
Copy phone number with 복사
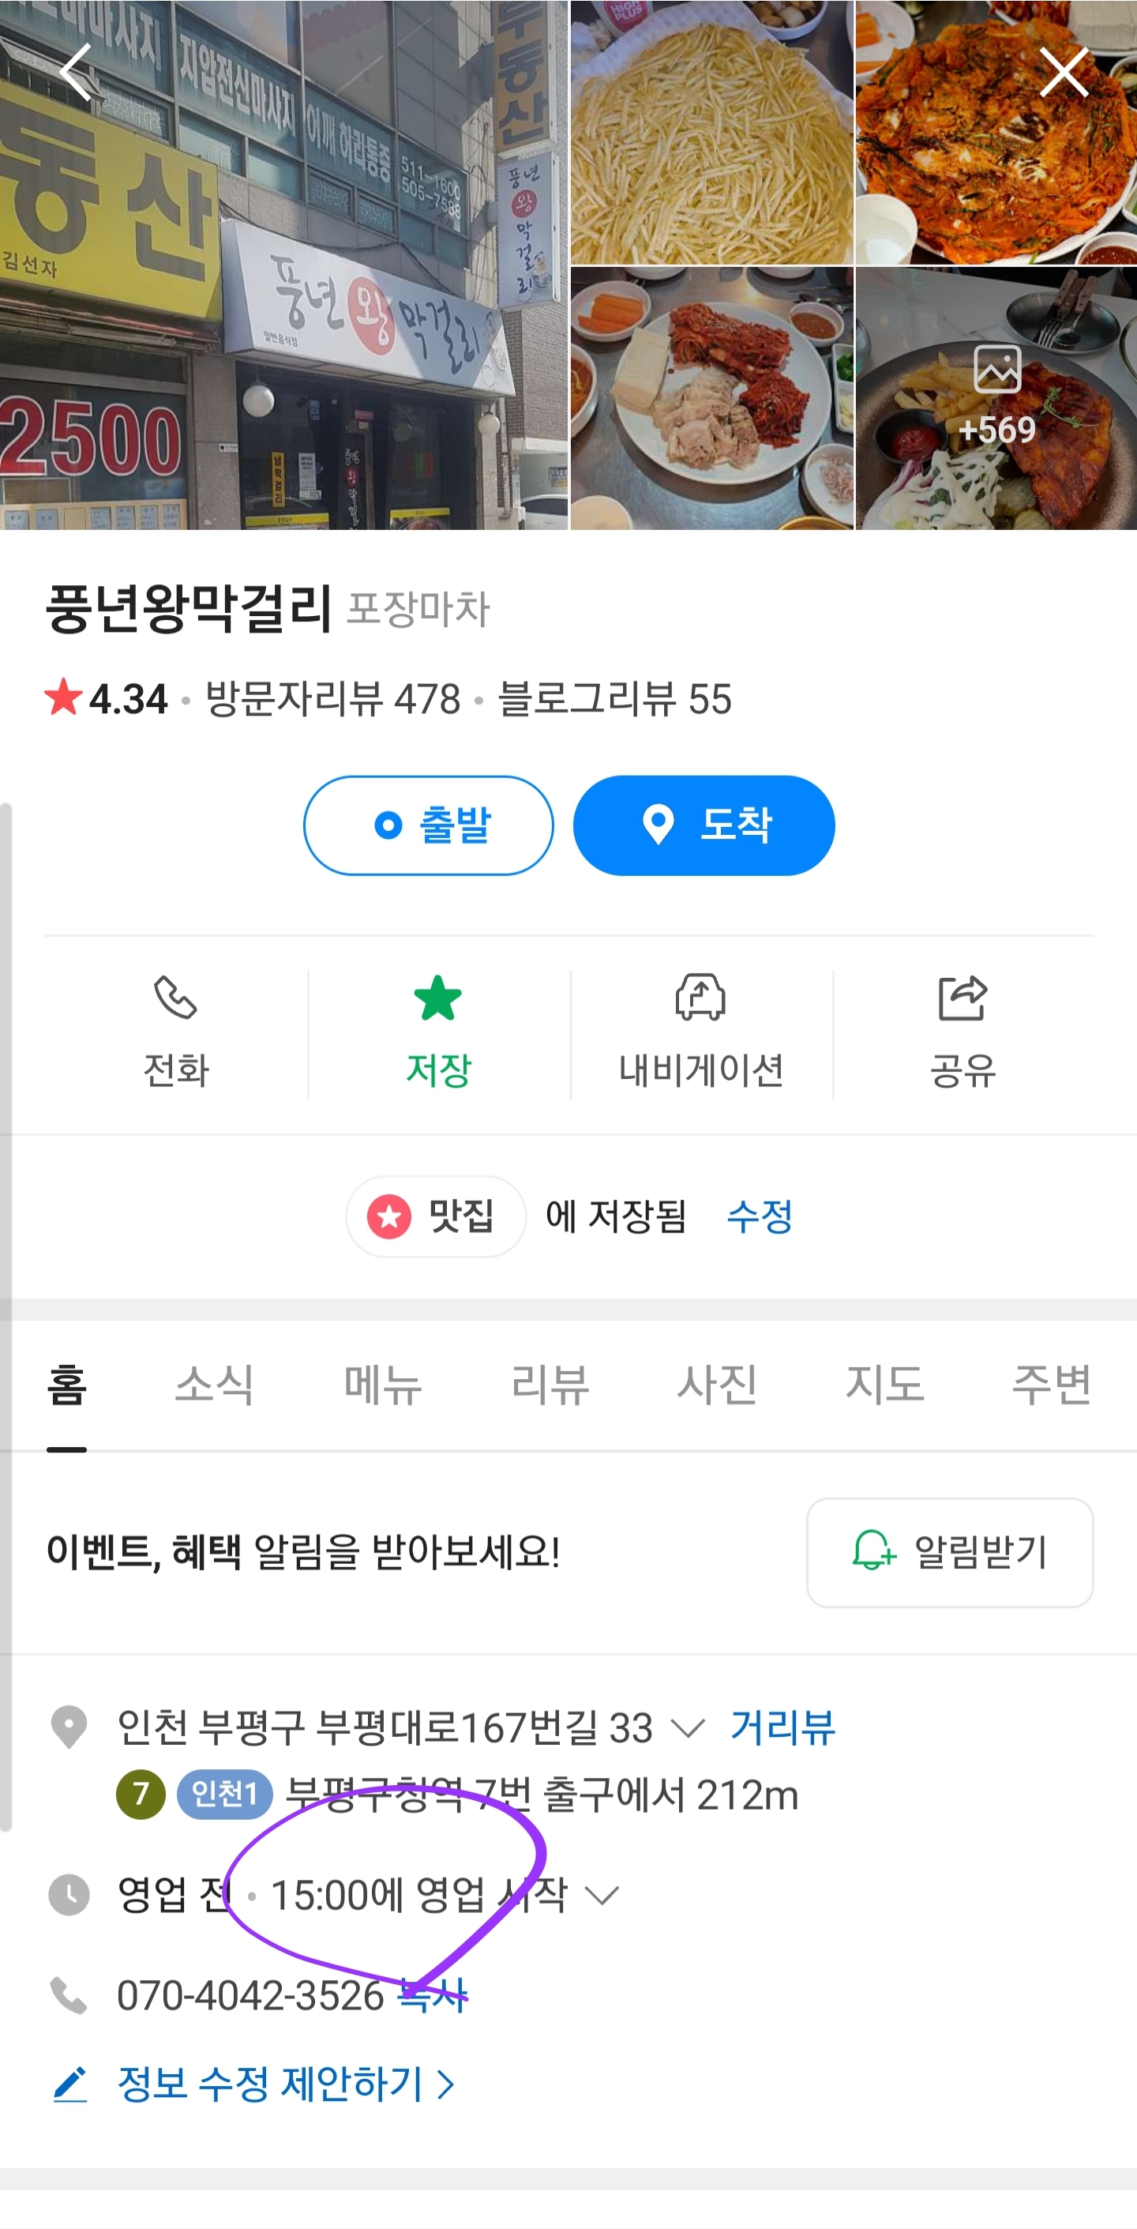coord(433,1994)
